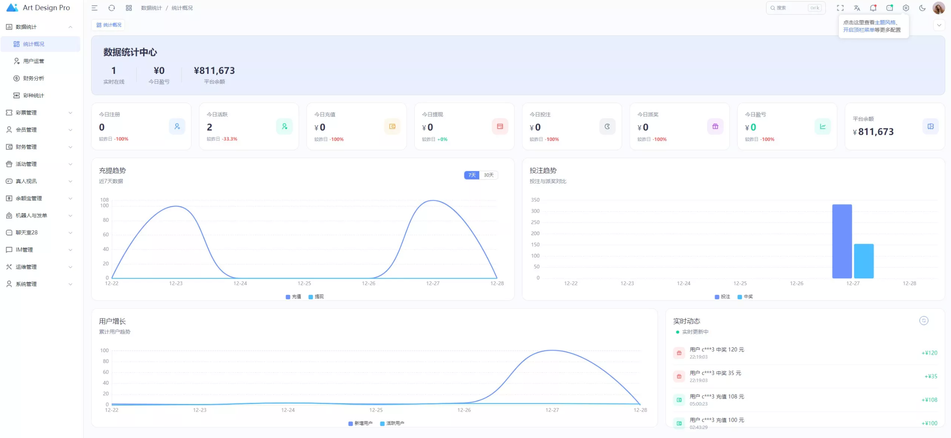
Task: Select the 财务分析 sidebar item
Action: pyautogui.click(x=34, y=78)
